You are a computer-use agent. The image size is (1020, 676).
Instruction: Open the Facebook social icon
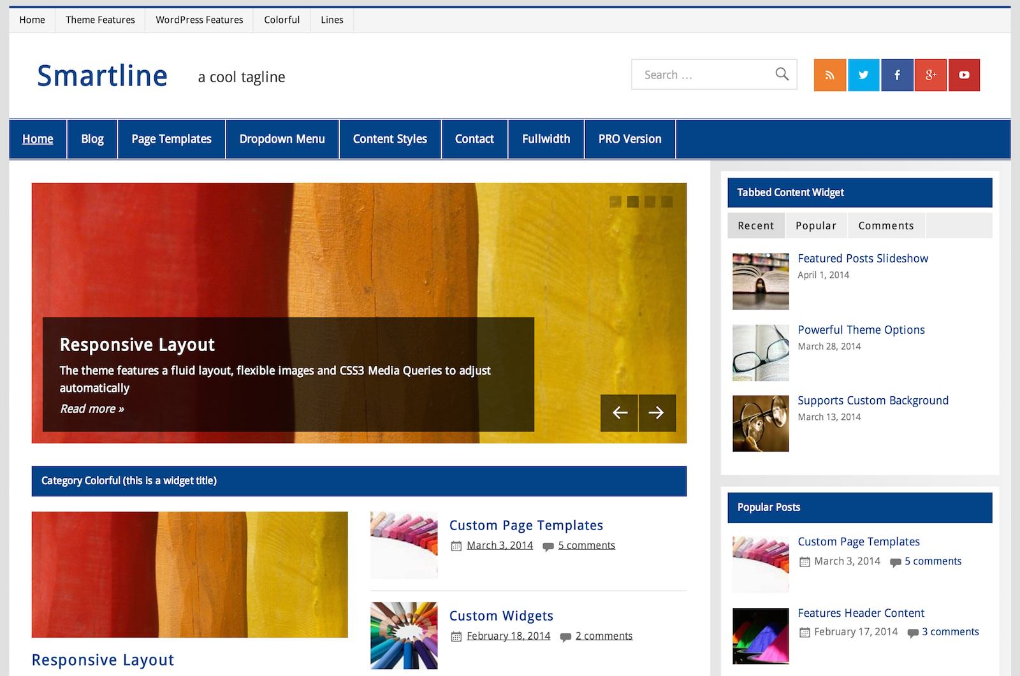(897, 75)
